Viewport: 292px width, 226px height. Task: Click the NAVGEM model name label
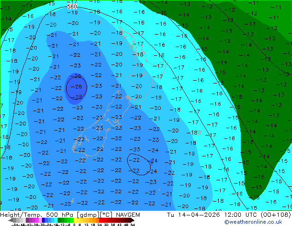(x=128, y=215)
